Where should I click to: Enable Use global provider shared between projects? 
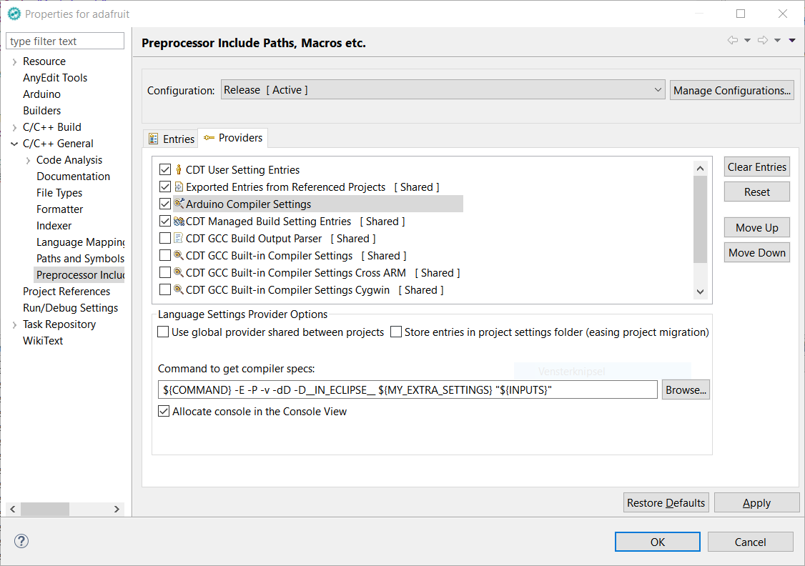(x=163, y=332)
